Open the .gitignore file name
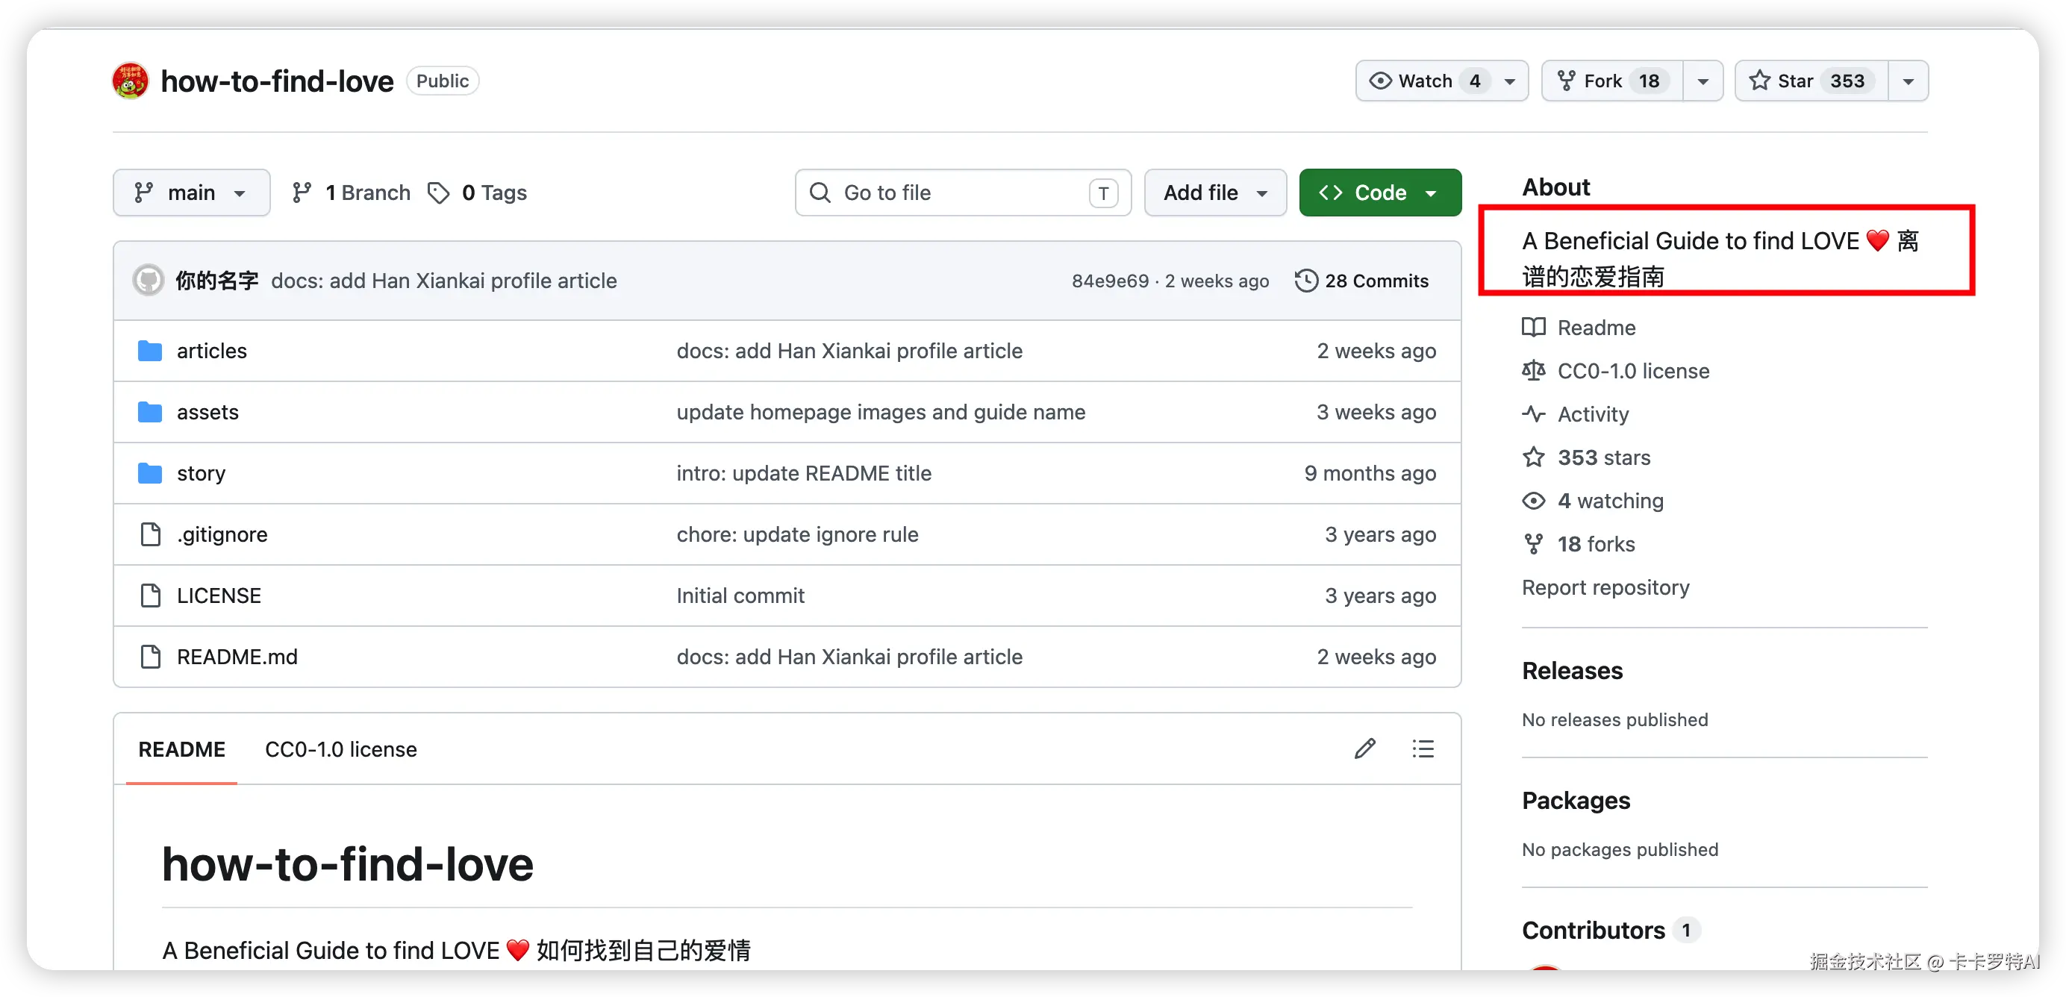The image size is (2066, 997). 222,534
